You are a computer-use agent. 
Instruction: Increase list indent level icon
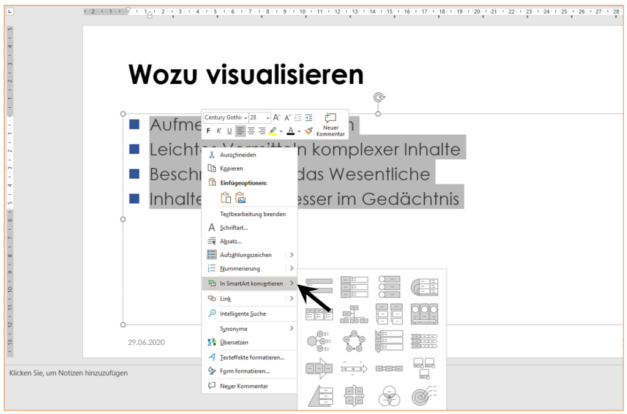coord(309,118)
